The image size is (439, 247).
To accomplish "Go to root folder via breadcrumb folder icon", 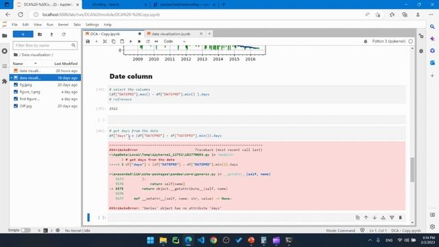I will (x=16, y=55).
